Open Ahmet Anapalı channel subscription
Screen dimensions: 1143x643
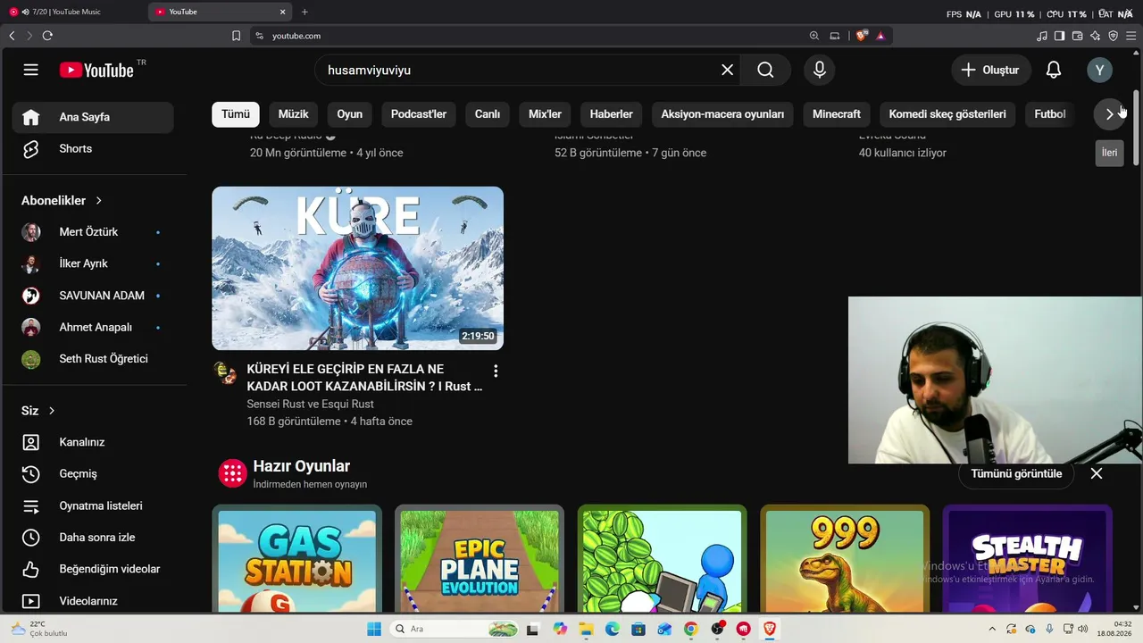pos(93,327)
